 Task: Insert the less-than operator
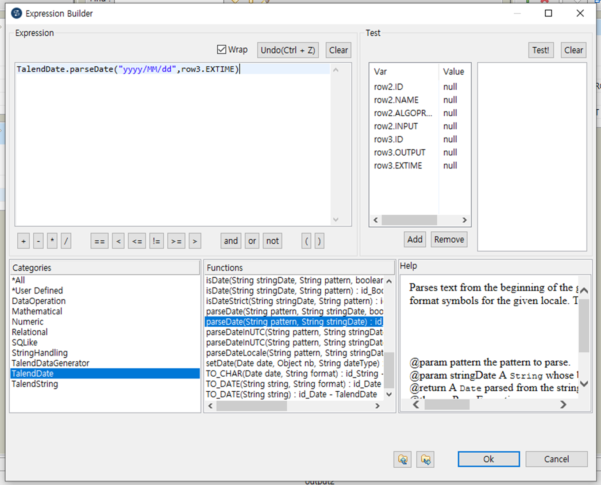tap(118, 241)
